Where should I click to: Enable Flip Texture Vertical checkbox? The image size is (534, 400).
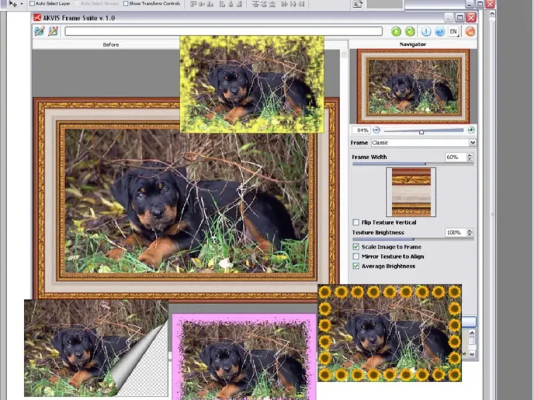[x=356, y=222]
